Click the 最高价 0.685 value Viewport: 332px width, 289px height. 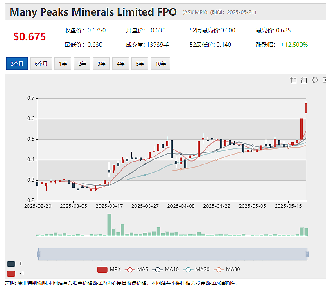click(283, 30)
